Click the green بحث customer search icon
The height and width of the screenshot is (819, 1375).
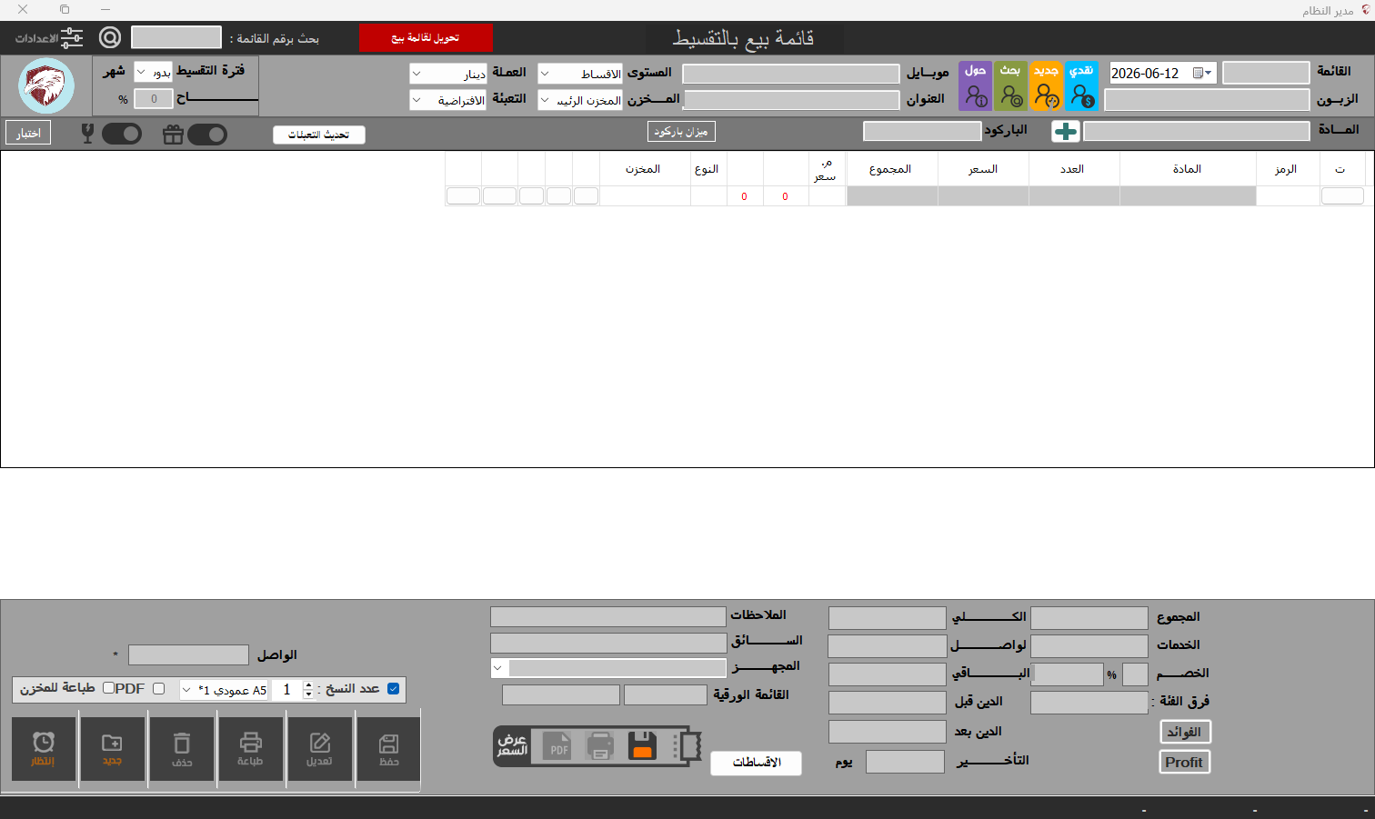pos(1010,85)
